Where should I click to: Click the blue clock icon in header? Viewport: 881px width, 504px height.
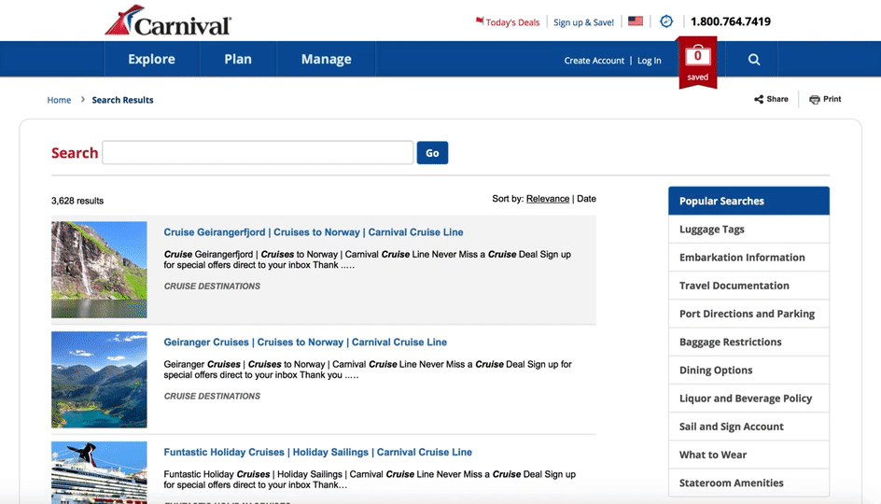click(666, 21)
